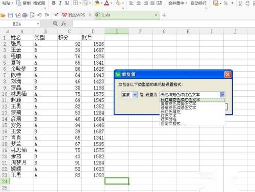
Task: Choose 浅红色填充 from the format list
Action: [170, 112]
